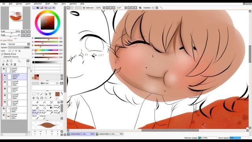Image resolution: width=252 pixels, height=142 pixels.
Task: Enable the Selection Source option
Action: pyautogui.click(x=2, y=57)
